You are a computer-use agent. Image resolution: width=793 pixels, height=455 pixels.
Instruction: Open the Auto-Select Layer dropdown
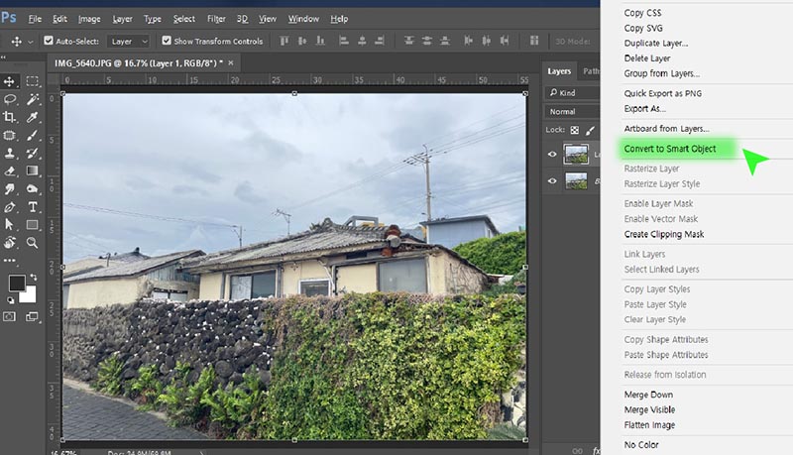129,41
